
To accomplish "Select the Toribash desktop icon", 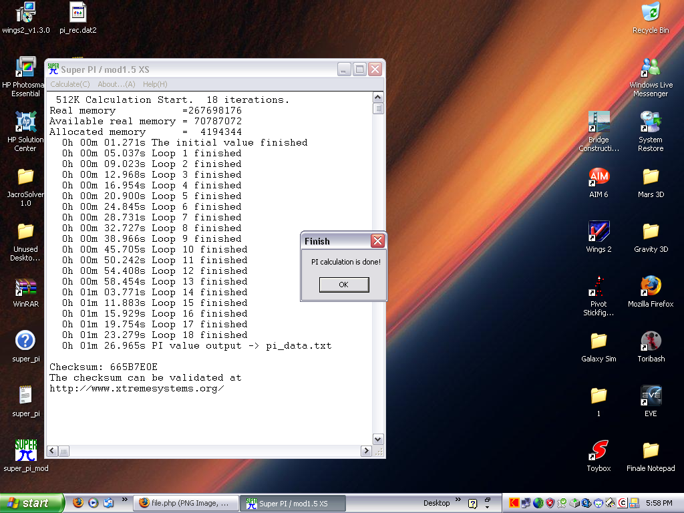I will click(x=651, y=341).
